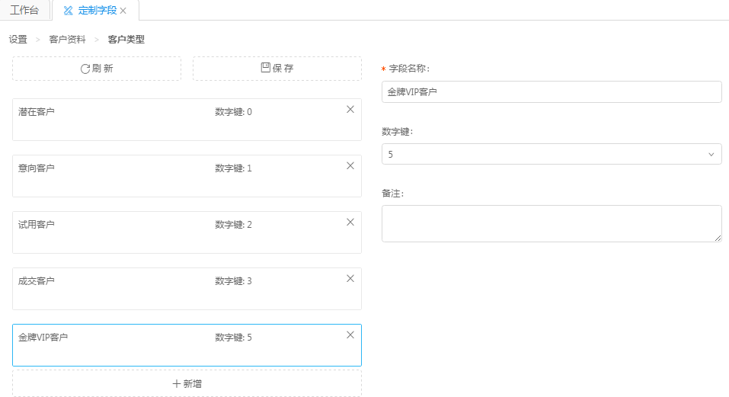Add a new customer type via 新增
This screenshot has height=397, width=729.
click(x=187, y=384)
